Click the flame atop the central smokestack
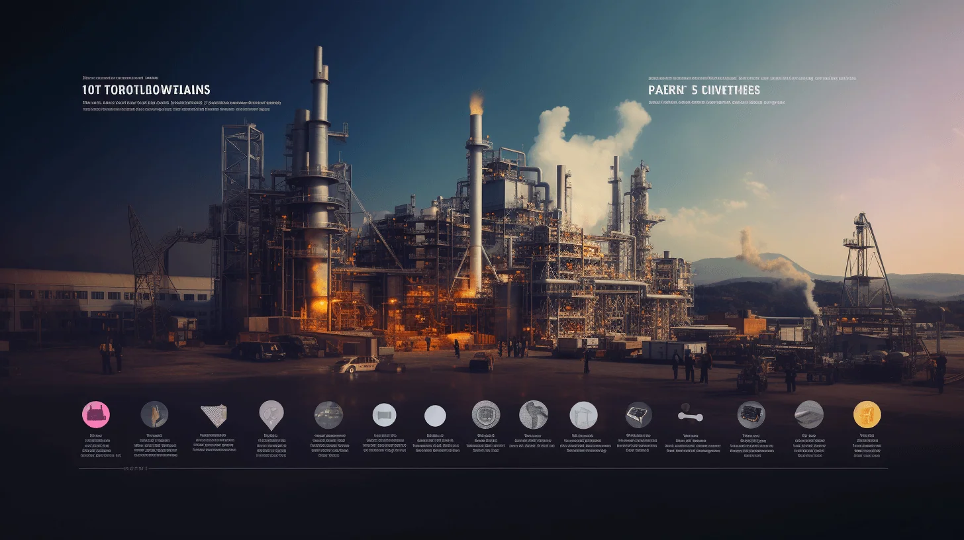The image size is (964, 540). click(476, 103)
